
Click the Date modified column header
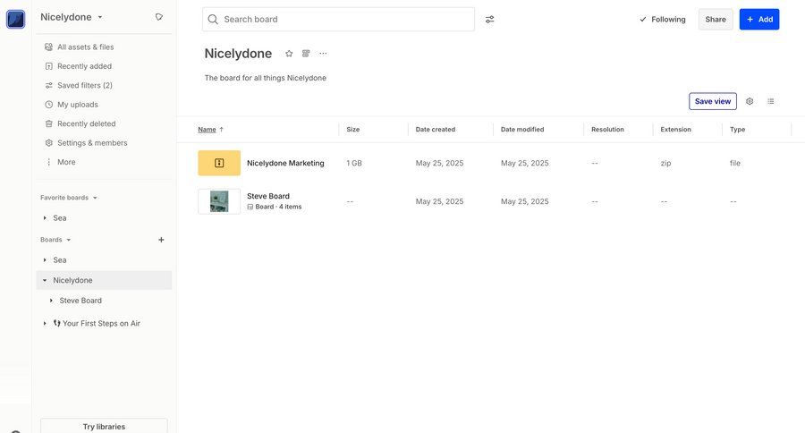(522, 130)
